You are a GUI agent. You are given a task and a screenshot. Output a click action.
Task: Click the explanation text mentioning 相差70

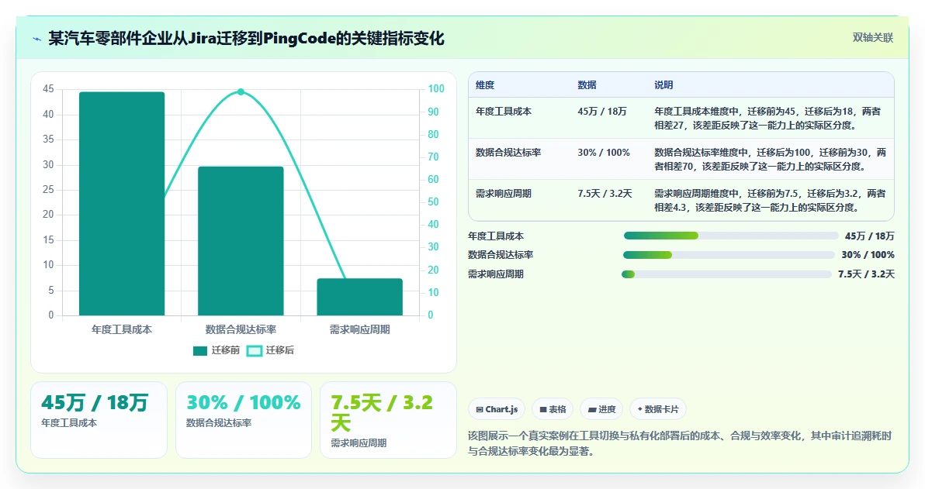(x=770, y=160)
